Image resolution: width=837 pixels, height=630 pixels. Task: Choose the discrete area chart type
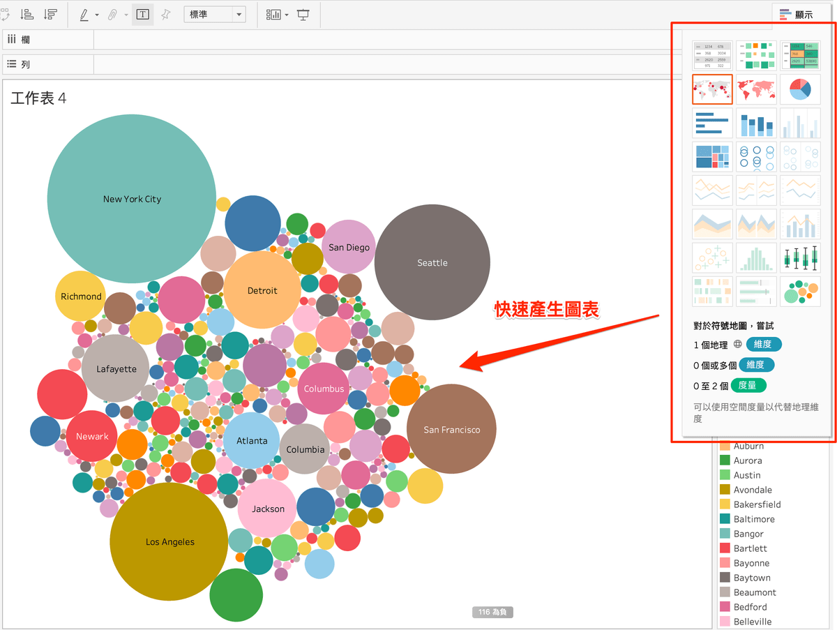point(756,224)
